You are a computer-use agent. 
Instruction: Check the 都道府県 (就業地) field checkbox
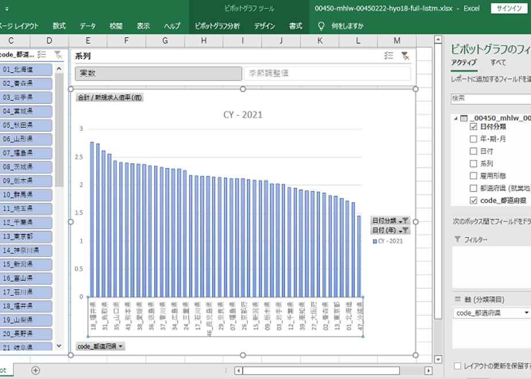[x=474, y=188]
